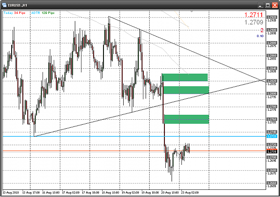
Task: Minimize the EURUSD,H1 chart window
Action: pos(261,5)
